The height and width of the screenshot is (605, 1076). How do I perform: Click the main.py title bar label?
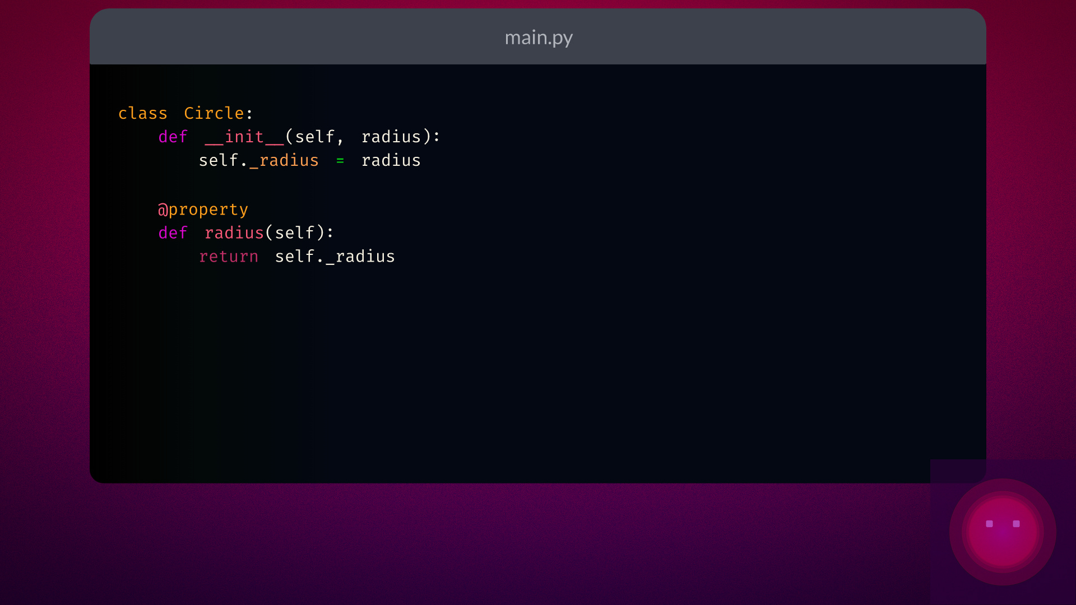[x=538, y=38]
